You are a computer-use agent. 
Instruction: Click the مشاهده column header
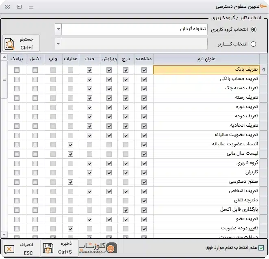click(x=143, y=59)
